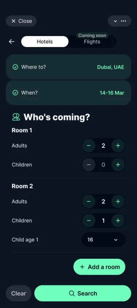Image resolution: width=137 pixels, height=308 pixels.
Task: Decrease Room 1 adults with minus icon
Action: 89,146
